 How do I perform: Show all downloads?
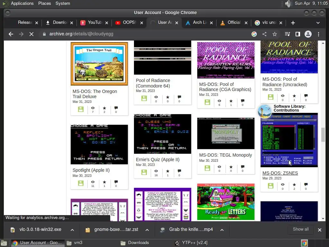coord(301,229)
